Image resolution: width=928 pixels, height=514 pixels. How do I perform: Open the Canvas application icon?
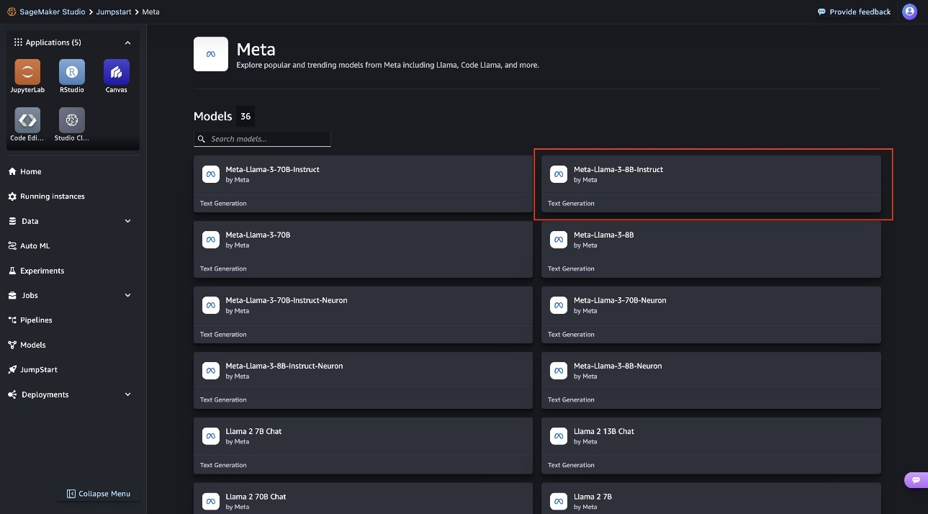[x=117, y=72]
